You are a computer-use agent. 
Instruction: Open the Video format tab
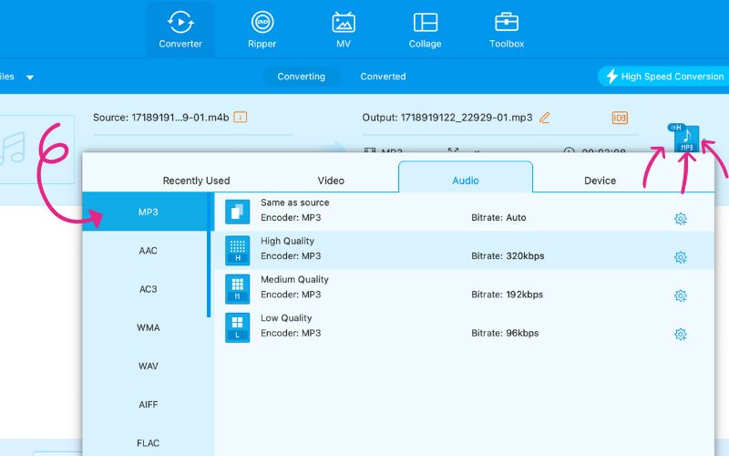(331, 181)
